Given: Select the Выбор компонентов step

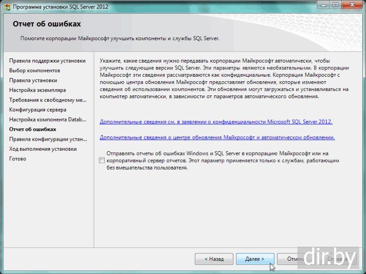Looking at the screenshot, I should (35, 71).
